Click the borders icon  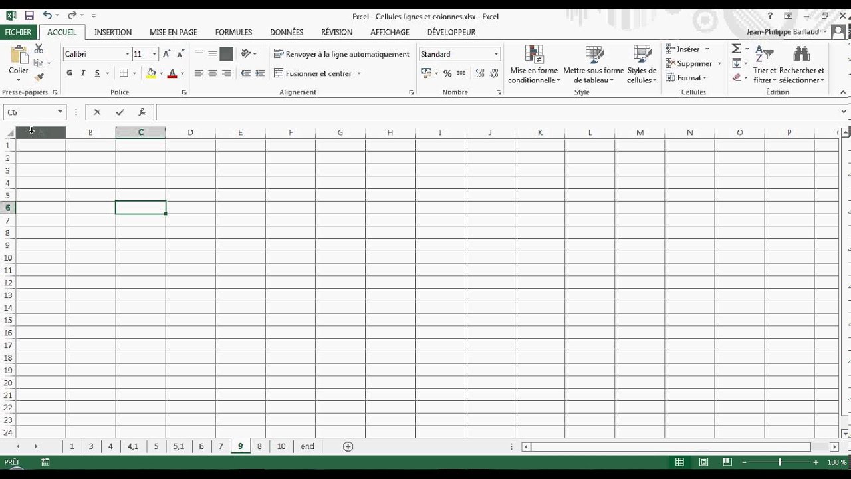pos(124,73)
